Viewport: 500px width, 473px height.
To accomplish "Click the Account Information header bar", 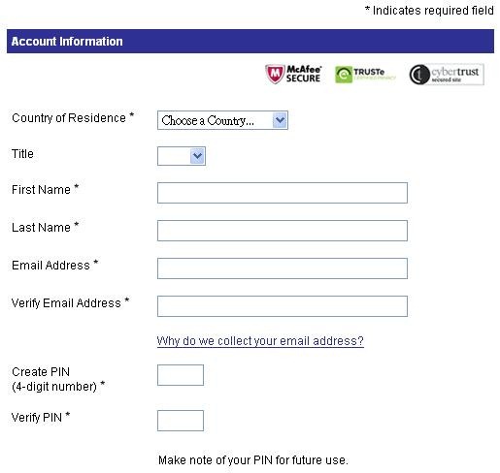I will click(x=250, y=42).
